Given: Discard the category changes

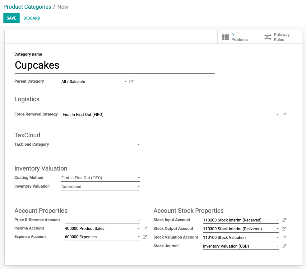Looking at the screenshot, I should (x=32, y=18).
